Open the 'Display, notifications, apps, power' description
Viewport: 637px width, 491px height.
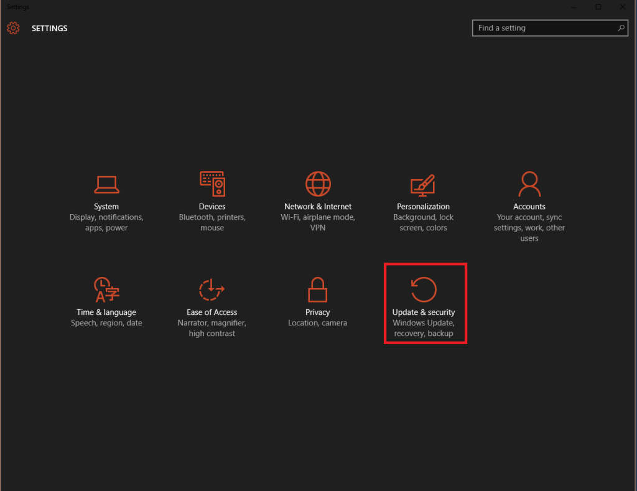click(x=106, y=223)
